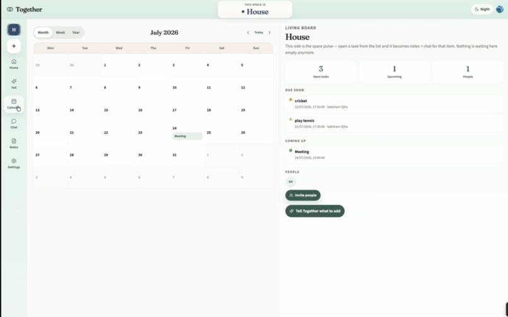
Task: Go to previous month with left chevron
Action: tap(248, 32)
